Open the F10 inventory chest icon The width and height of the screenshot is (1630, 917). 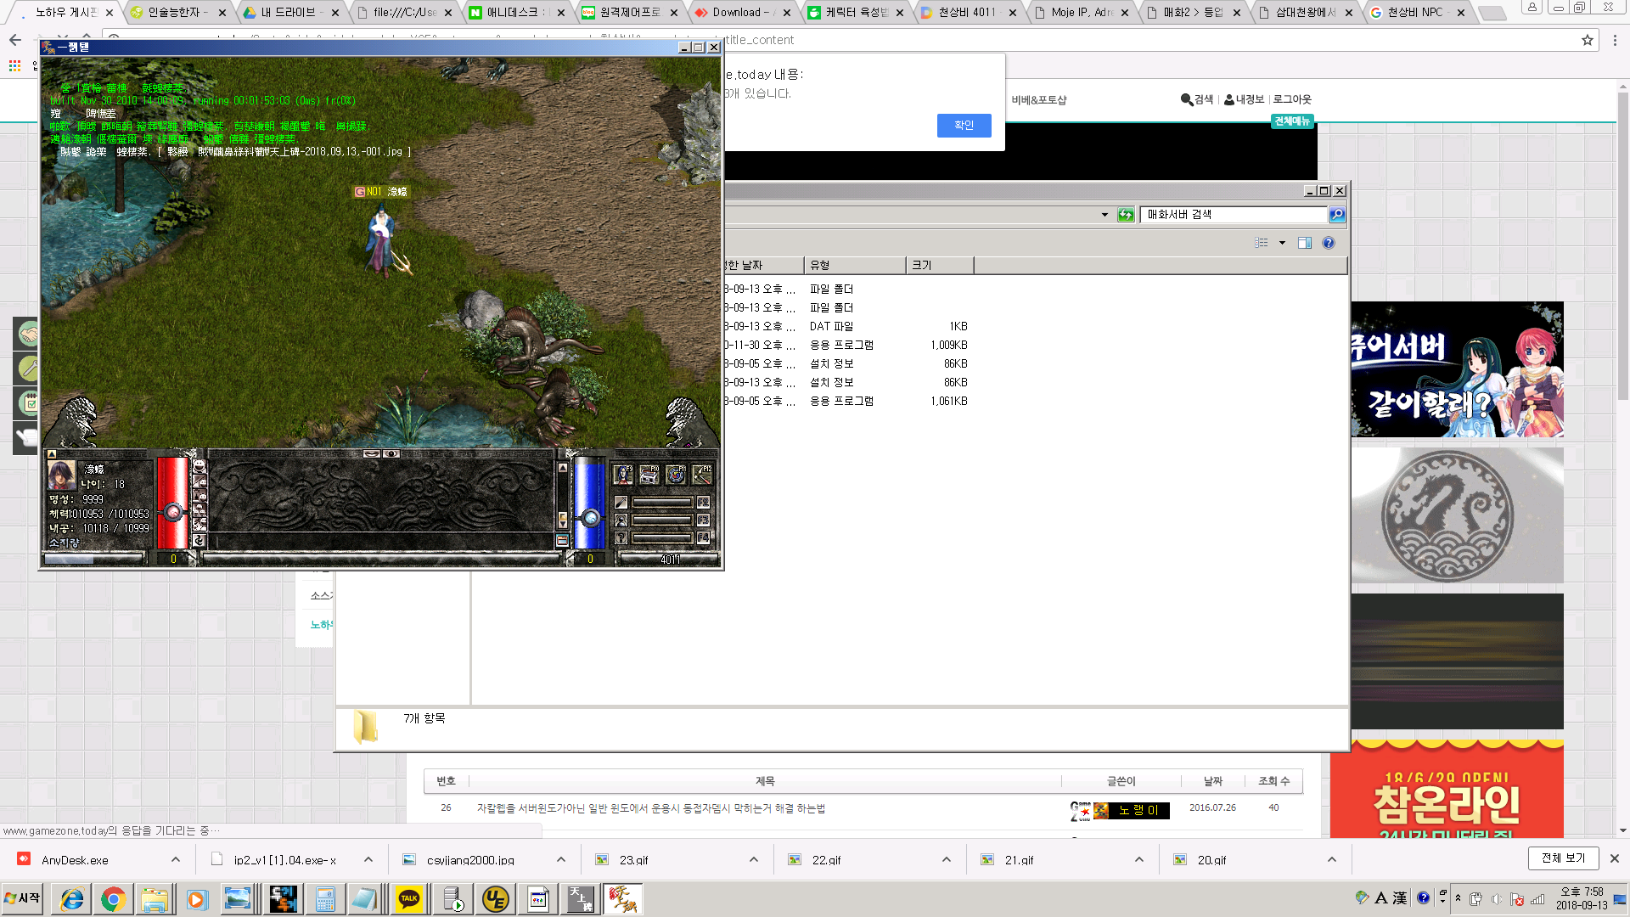coord(649,475)
